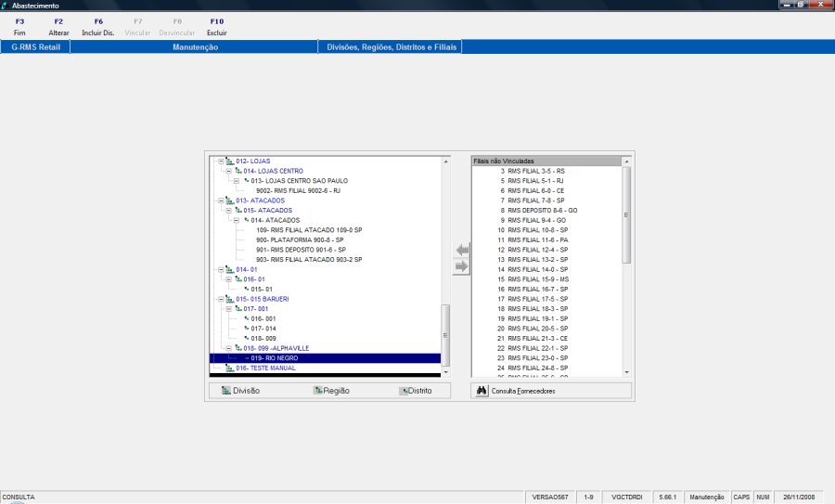Click the division icon beside 016- TESTE MANUAL
The image size is (835, 504).
click(229, 368)
